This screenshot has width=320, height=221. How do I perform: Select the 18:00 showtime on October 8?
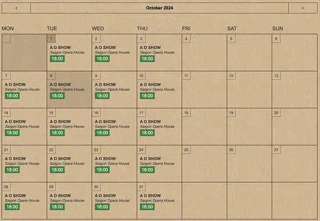57,96
